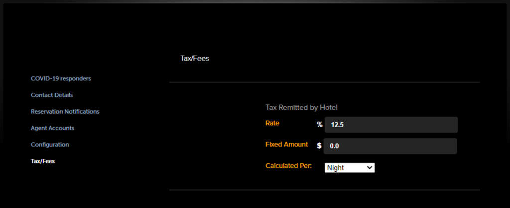Select the Tax/Fees sidebar item
The image size is (510, 208).
[x=43, y=161]
